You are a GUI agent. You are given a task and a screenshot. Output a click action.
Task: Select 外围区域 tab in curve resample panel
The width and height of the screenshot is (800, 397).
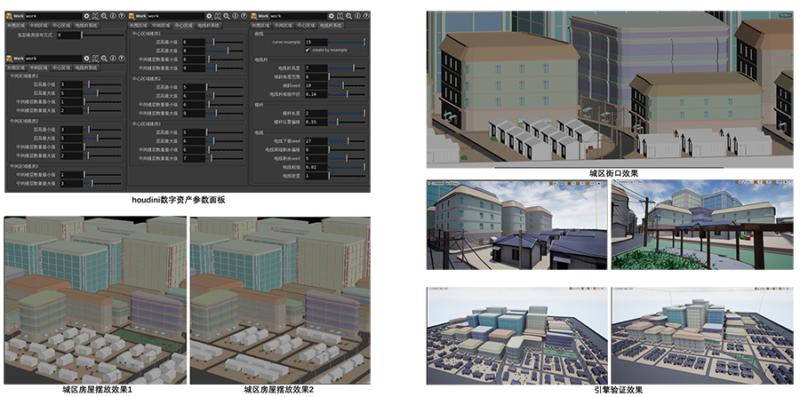[260, 25]
